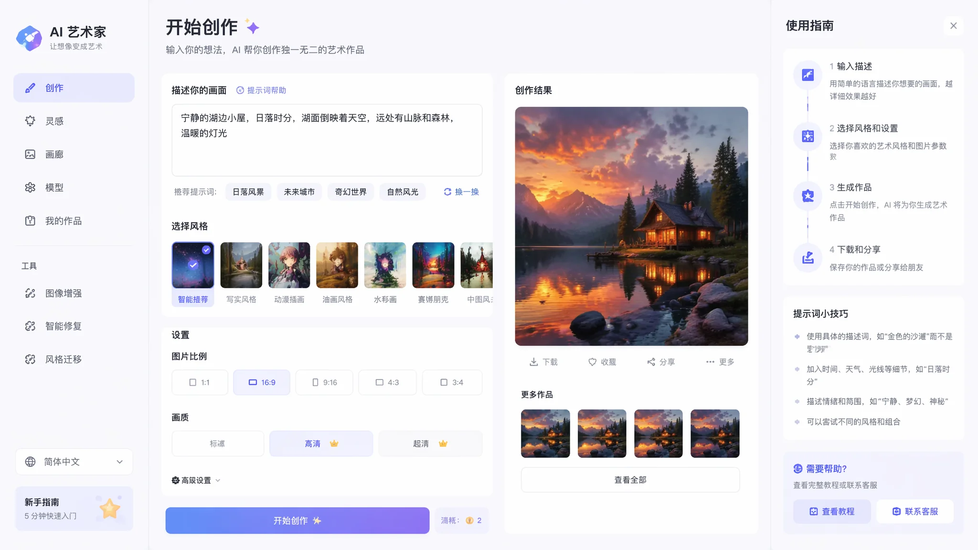Select 标准 image quality
Viewport: 978px width, 550px height.
[218, 444]
